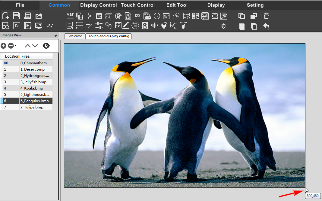Click the brightness sun icon
Screen dimensions: 322x201
click(x=223, y=26)
